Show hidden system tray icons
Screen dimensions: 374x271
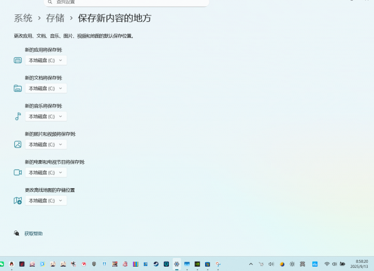point(251,264)
